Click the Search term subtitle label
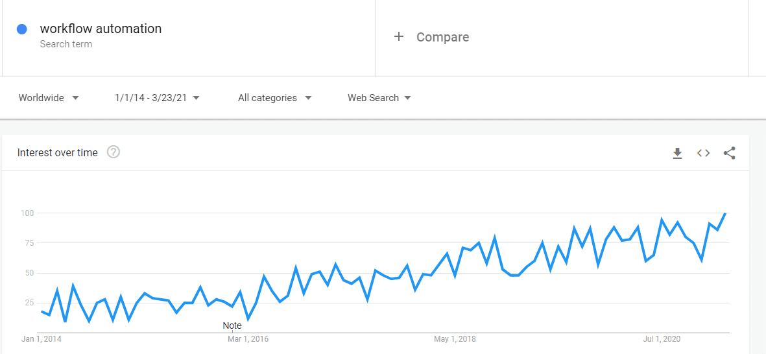766x354 pixels. pyautogui.click(x=66, y=44)
